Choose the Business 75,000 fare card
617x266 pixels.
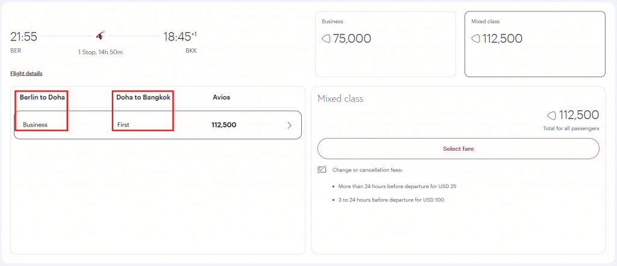(385, 44)
